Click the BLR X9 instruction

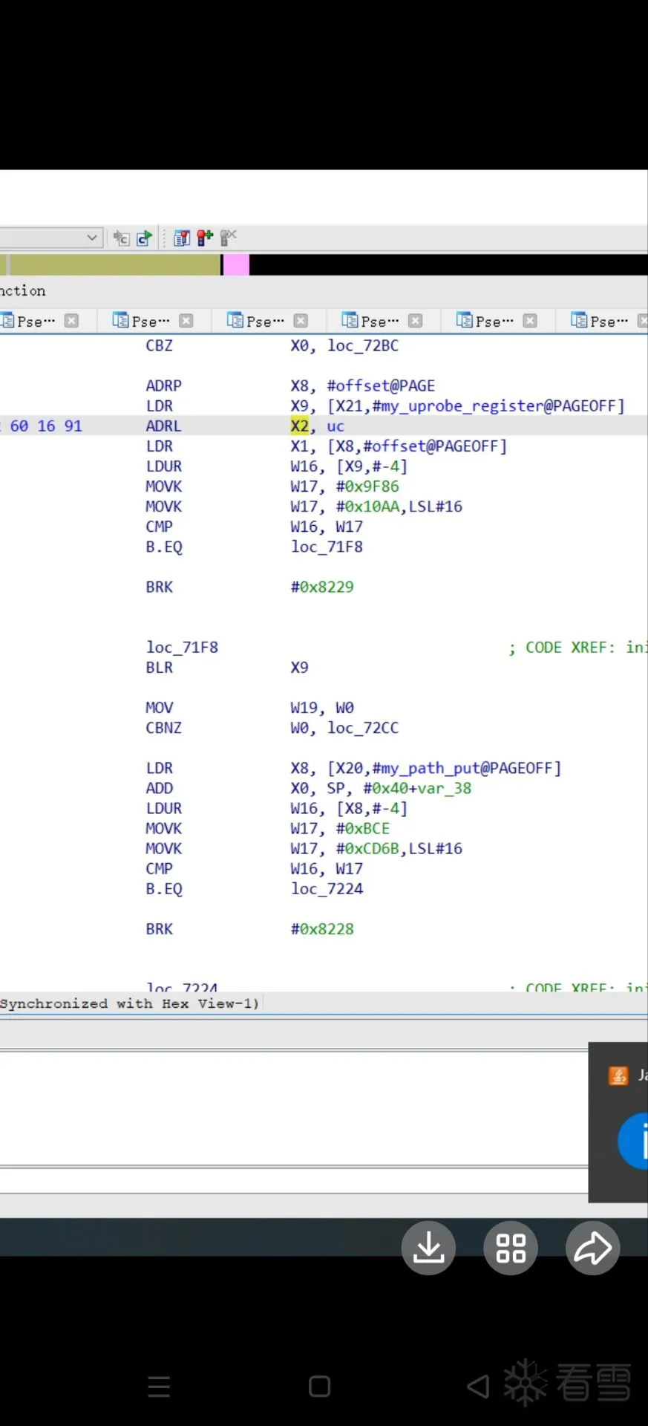pyautogui.click(x=226, y=667)
